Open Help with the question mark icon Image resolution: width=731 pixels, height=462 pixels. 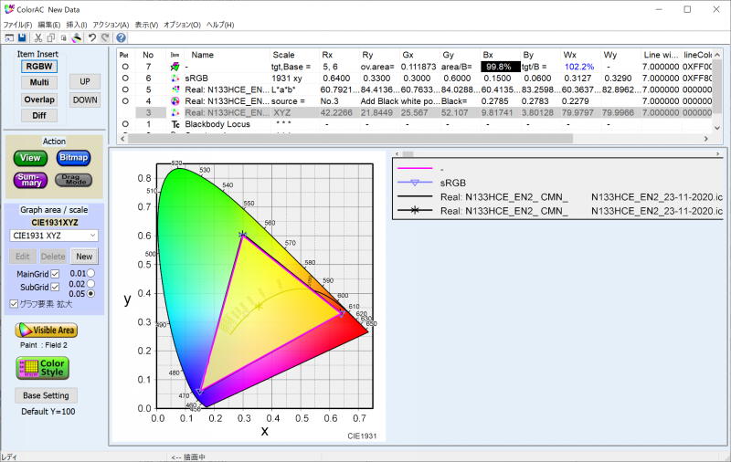pyautogui.click(x=121, y=37)
